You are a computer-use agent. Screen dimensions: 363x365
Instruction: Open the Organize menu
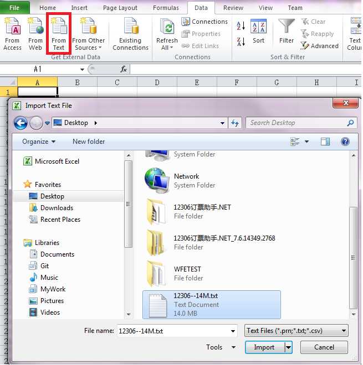click(39, 142)
